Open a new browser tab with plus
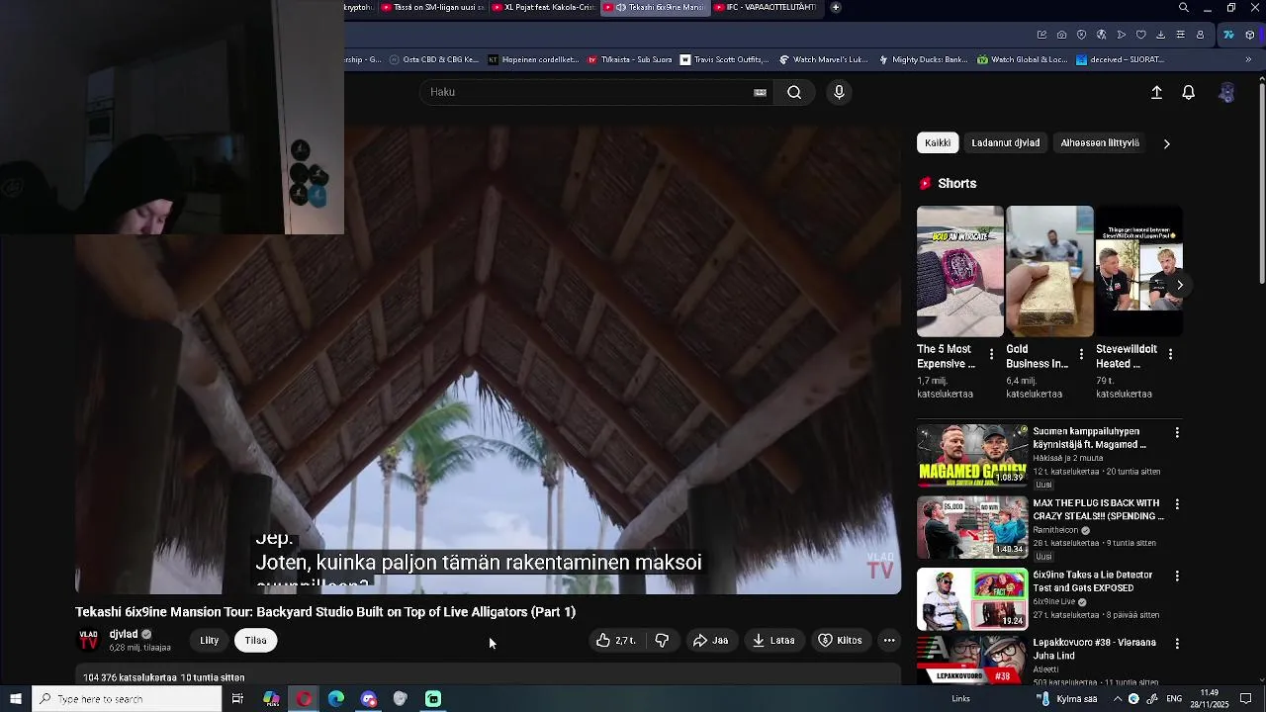Screen dimensions: 1266x712 836,8
